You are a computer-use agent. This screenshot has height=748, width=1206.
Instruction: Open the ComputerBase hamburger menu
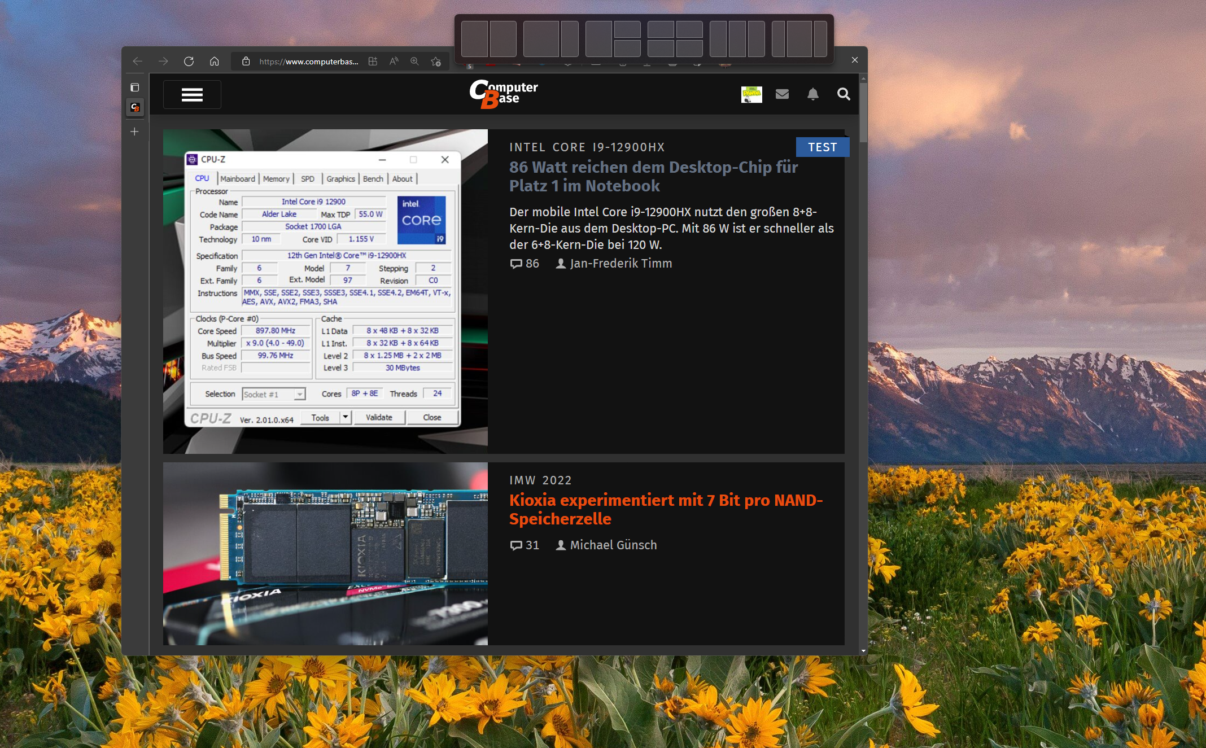click(192, 95)
